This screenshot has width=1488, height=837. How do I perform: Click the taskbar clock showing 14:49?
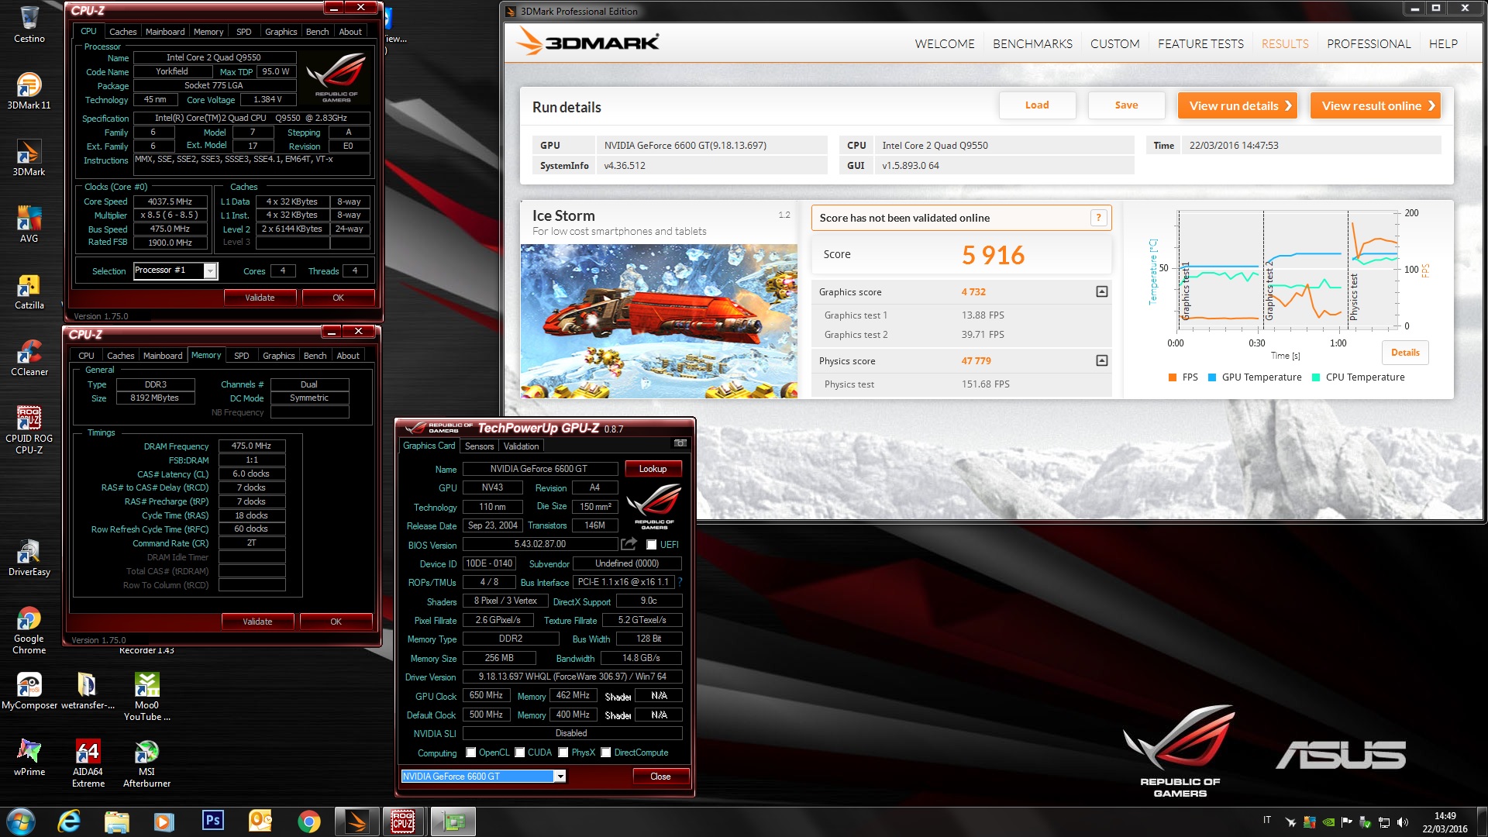(1445, 822)
